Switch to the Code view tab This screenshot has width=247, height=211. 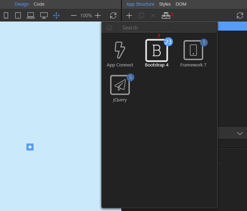point(39,4)
